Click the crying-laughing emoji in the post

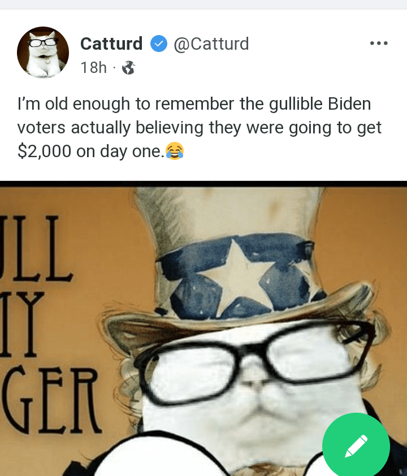coord(175,151)
